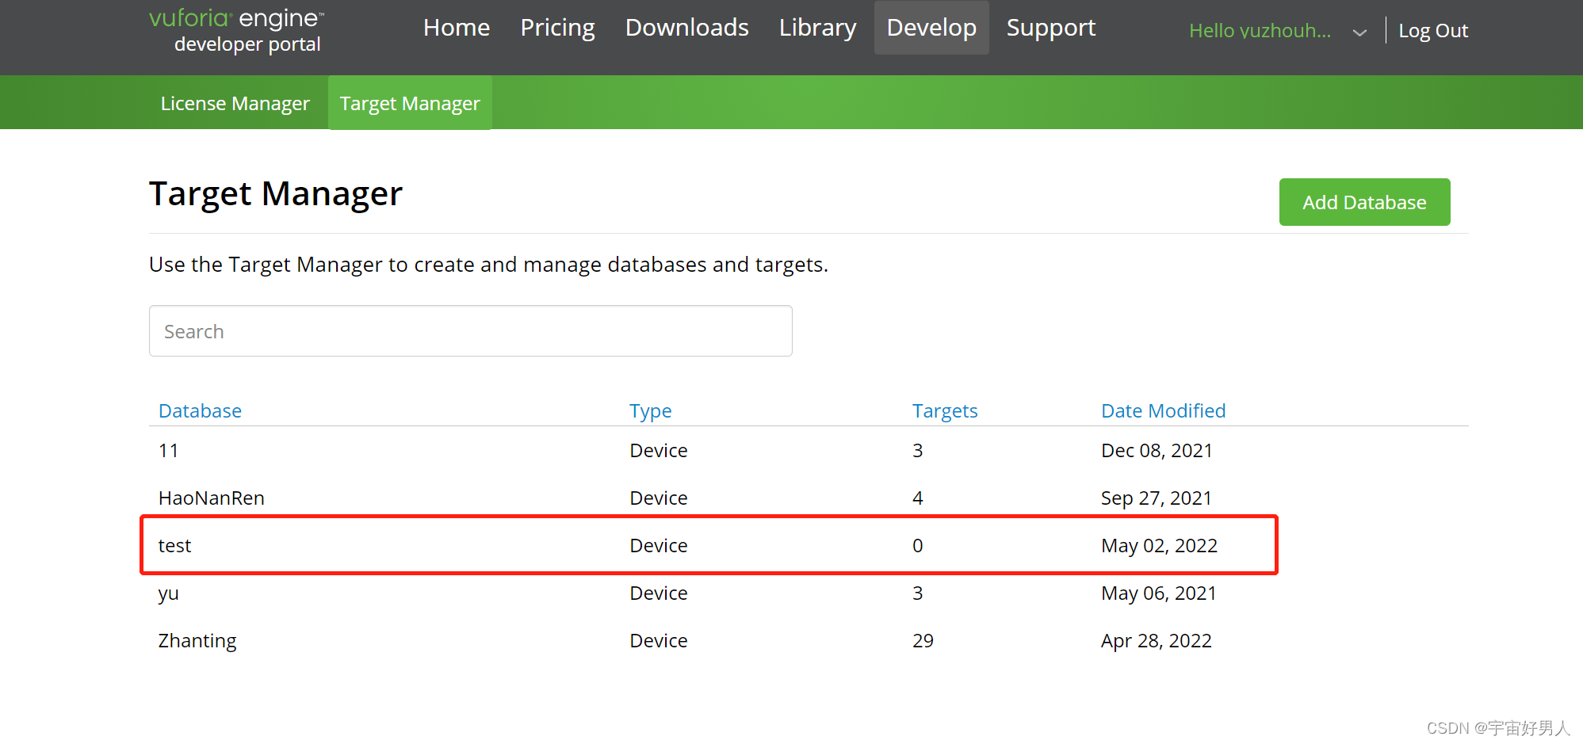Image resolution: width=1583 pixels, height=744 pixels.
Task: Click the Log Out link
Action: 1433,31
